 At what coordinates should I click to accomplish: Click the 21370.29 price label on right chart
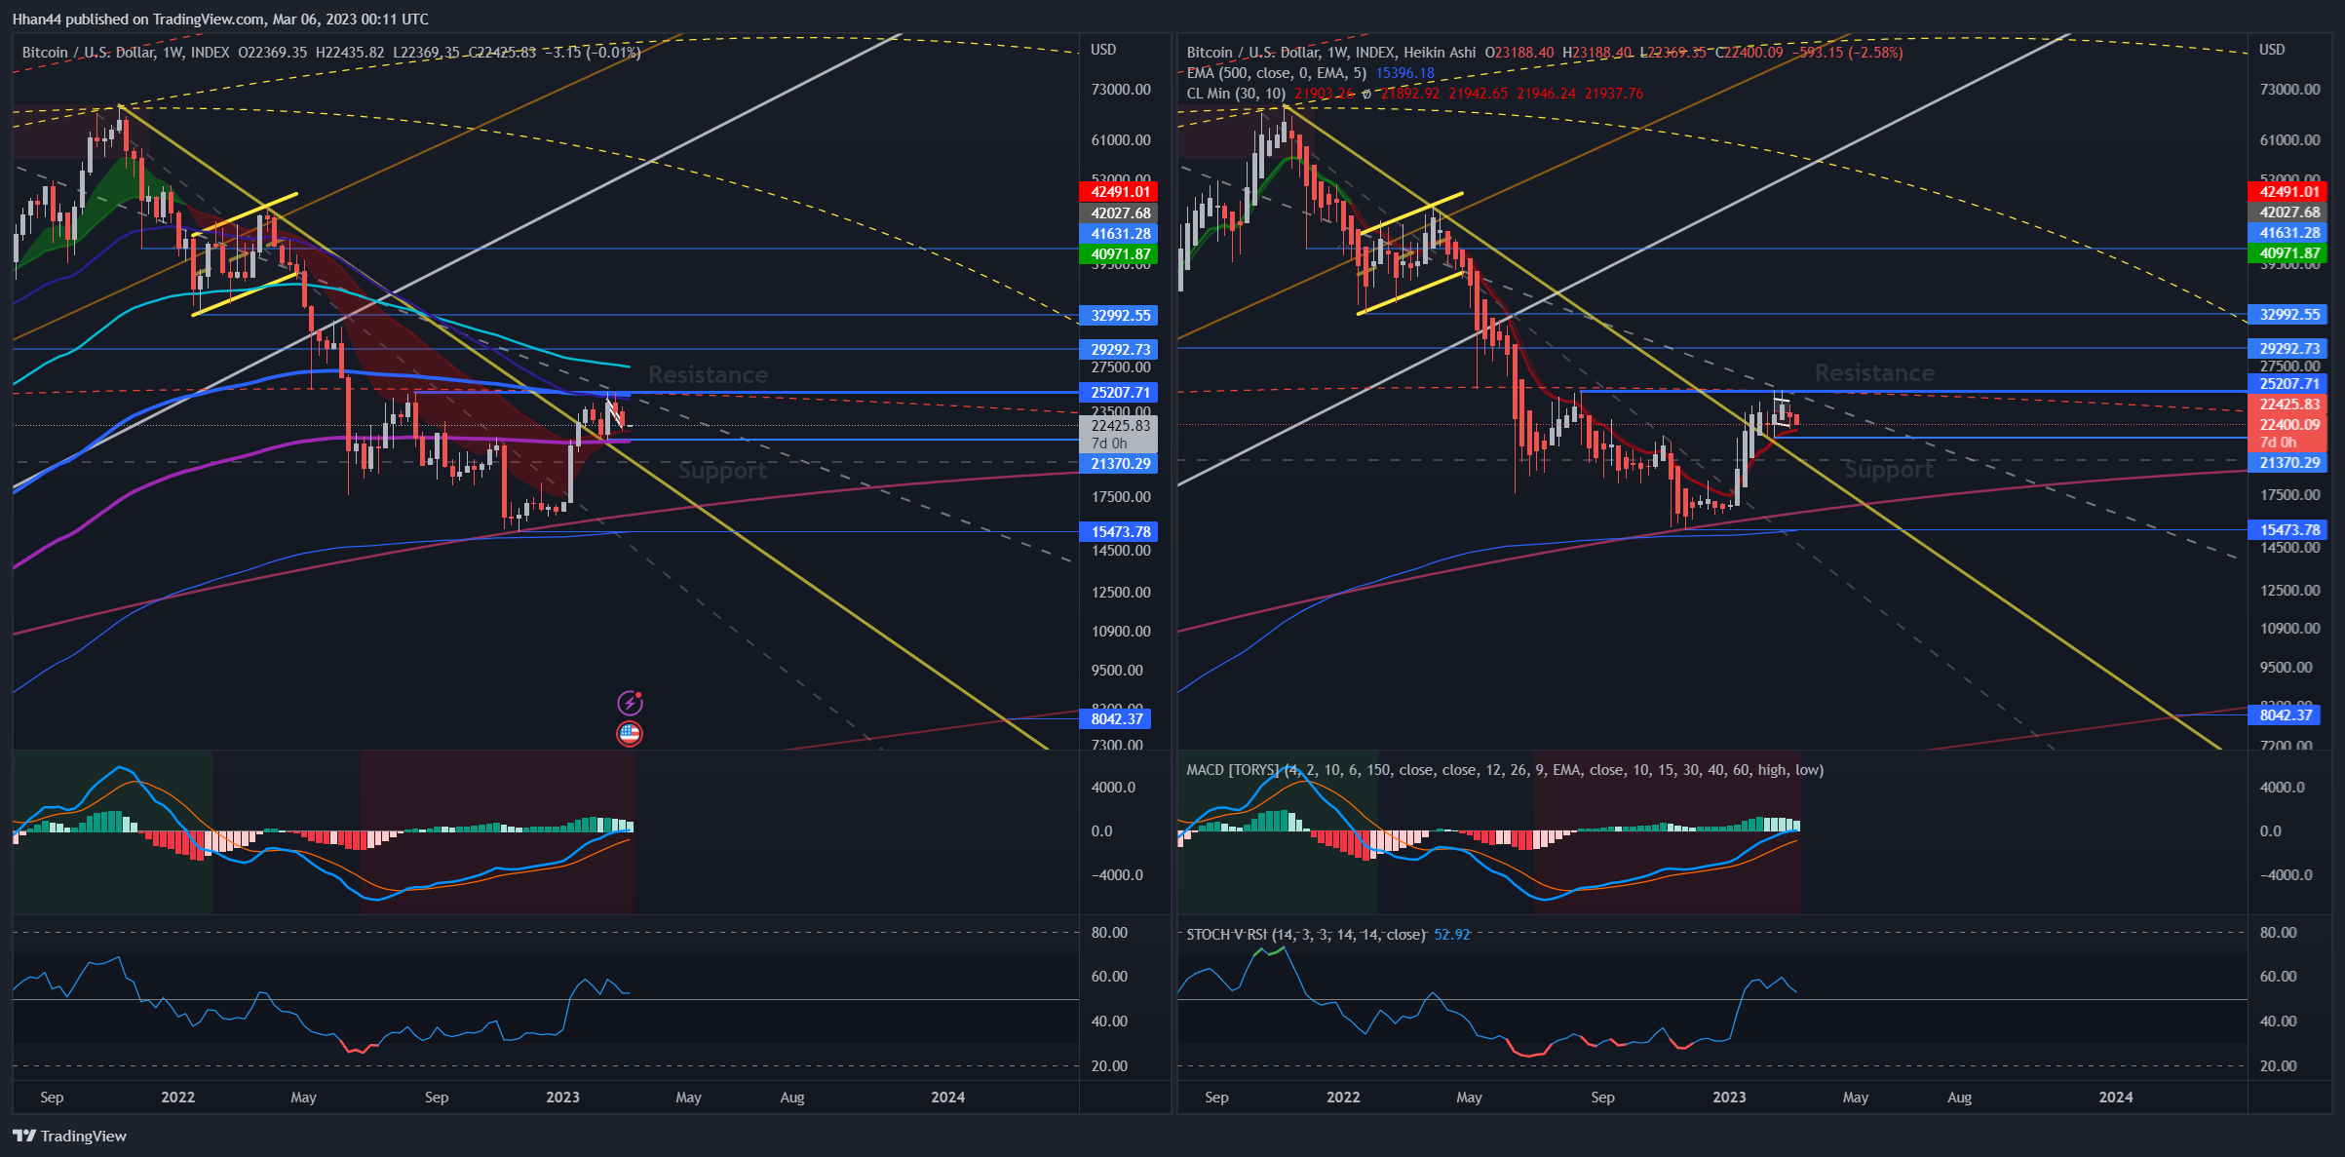pyautogui.click(x=2287, y=462)
